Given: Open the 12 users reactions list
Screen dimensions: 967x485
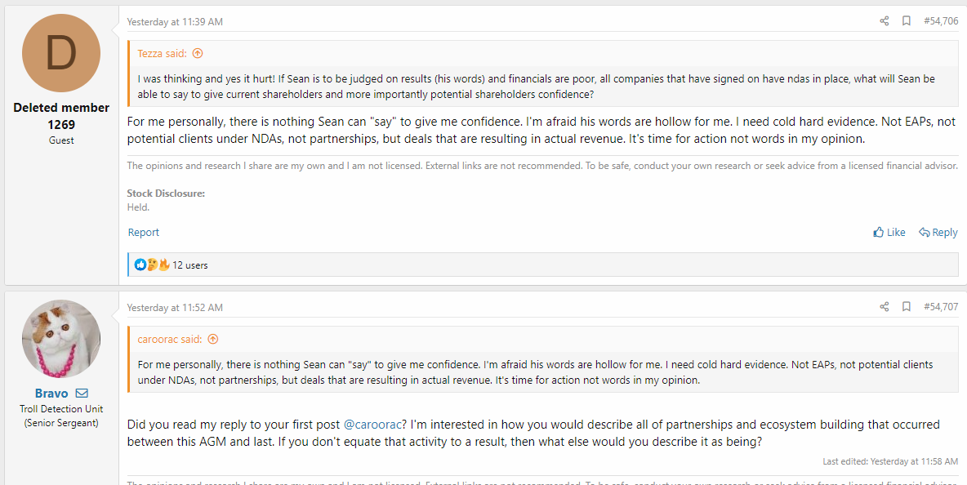Looking at the screenshot, I should (190, 265).
